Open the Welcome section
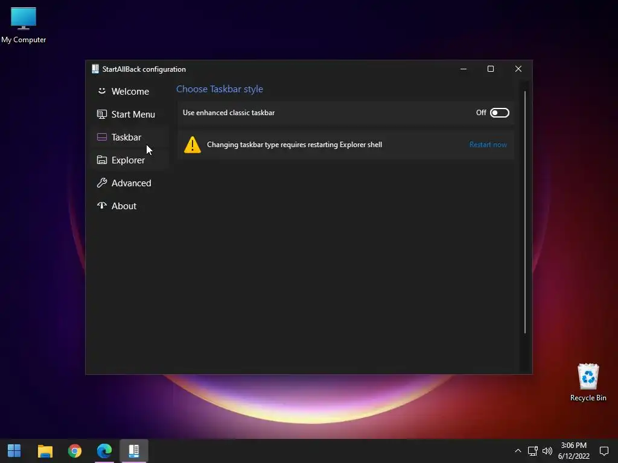 click(130, 92)
